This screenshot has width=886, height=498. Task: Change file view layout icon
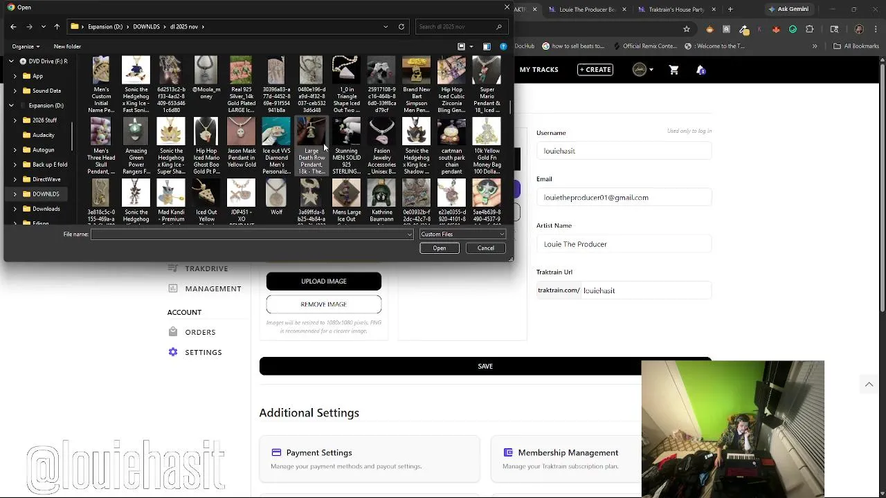pos(462,46)
